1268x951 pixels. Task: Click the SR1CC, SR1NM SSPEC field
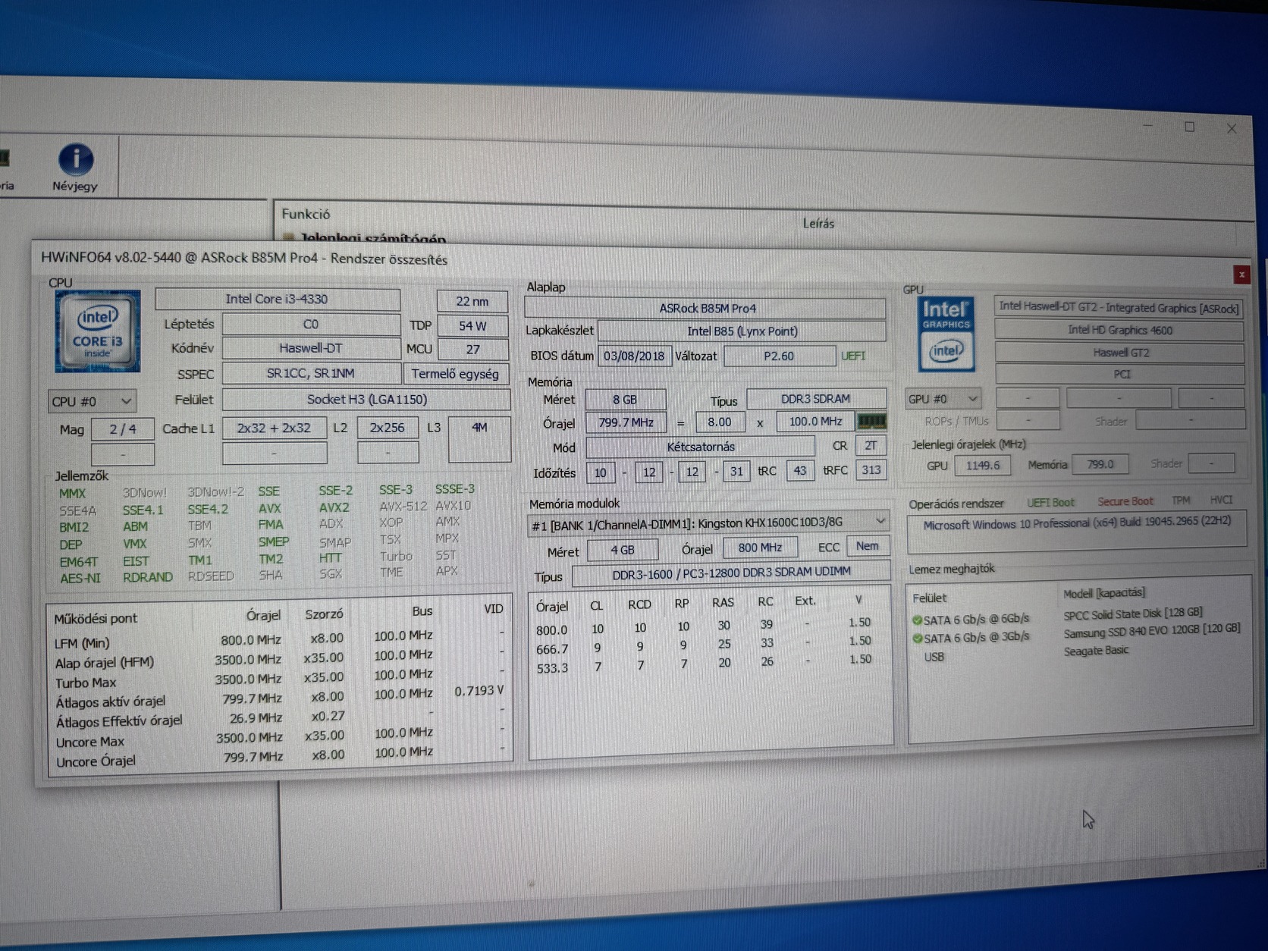[311, 374]
